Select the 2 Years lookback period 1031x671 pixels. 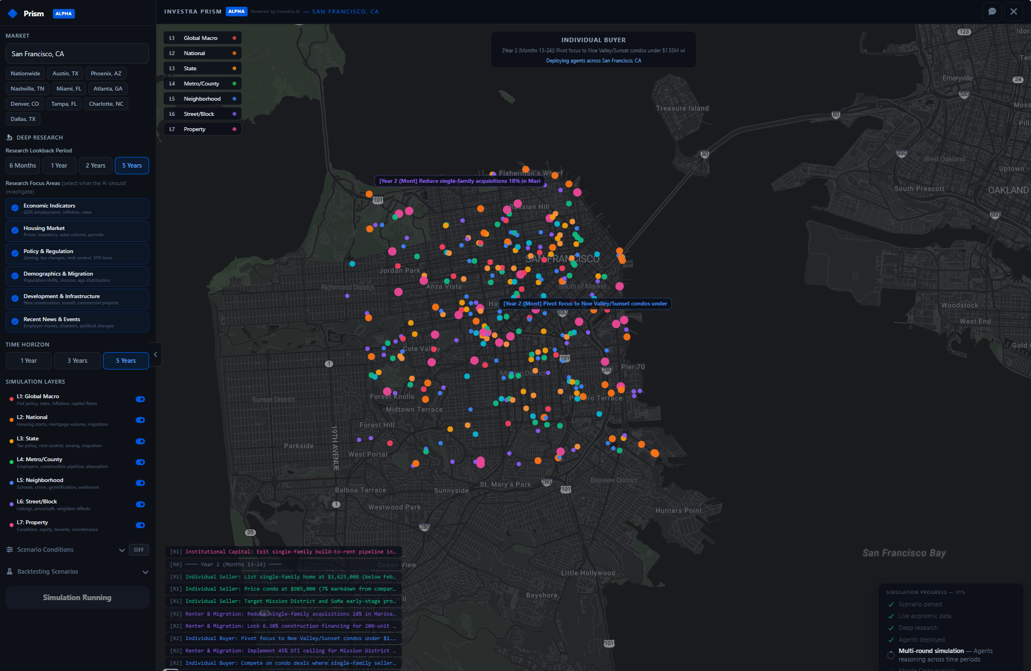point(95,165)
